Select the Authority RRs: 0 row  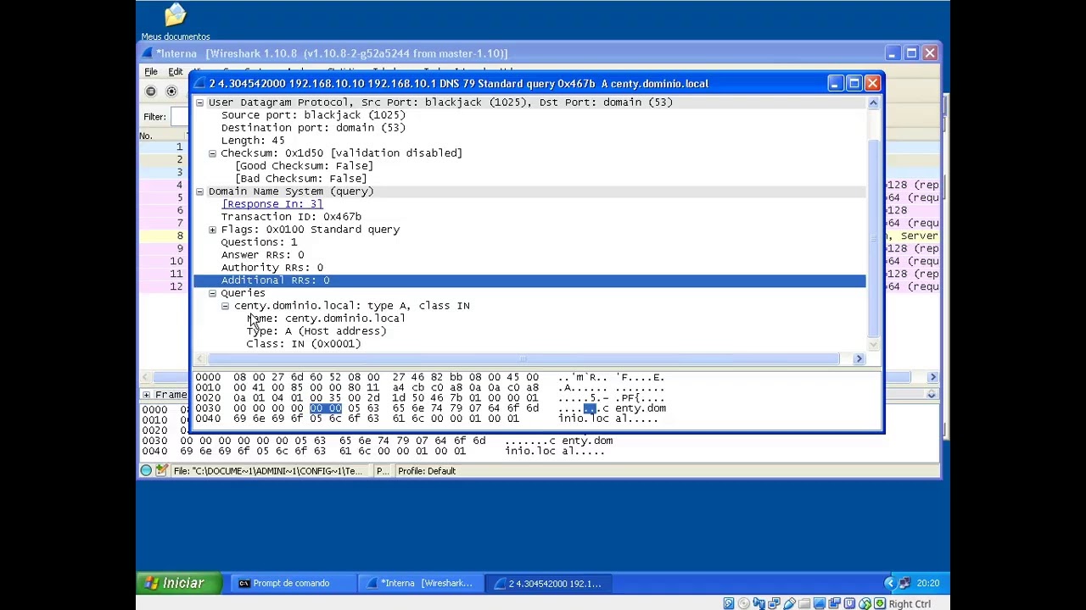click(x=271, y=268)
